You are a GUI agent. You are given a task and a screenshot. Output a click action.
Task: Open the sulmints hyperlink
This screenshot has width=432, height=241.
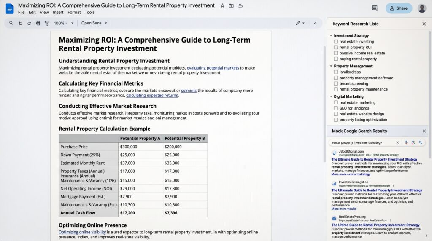[189, 91]
